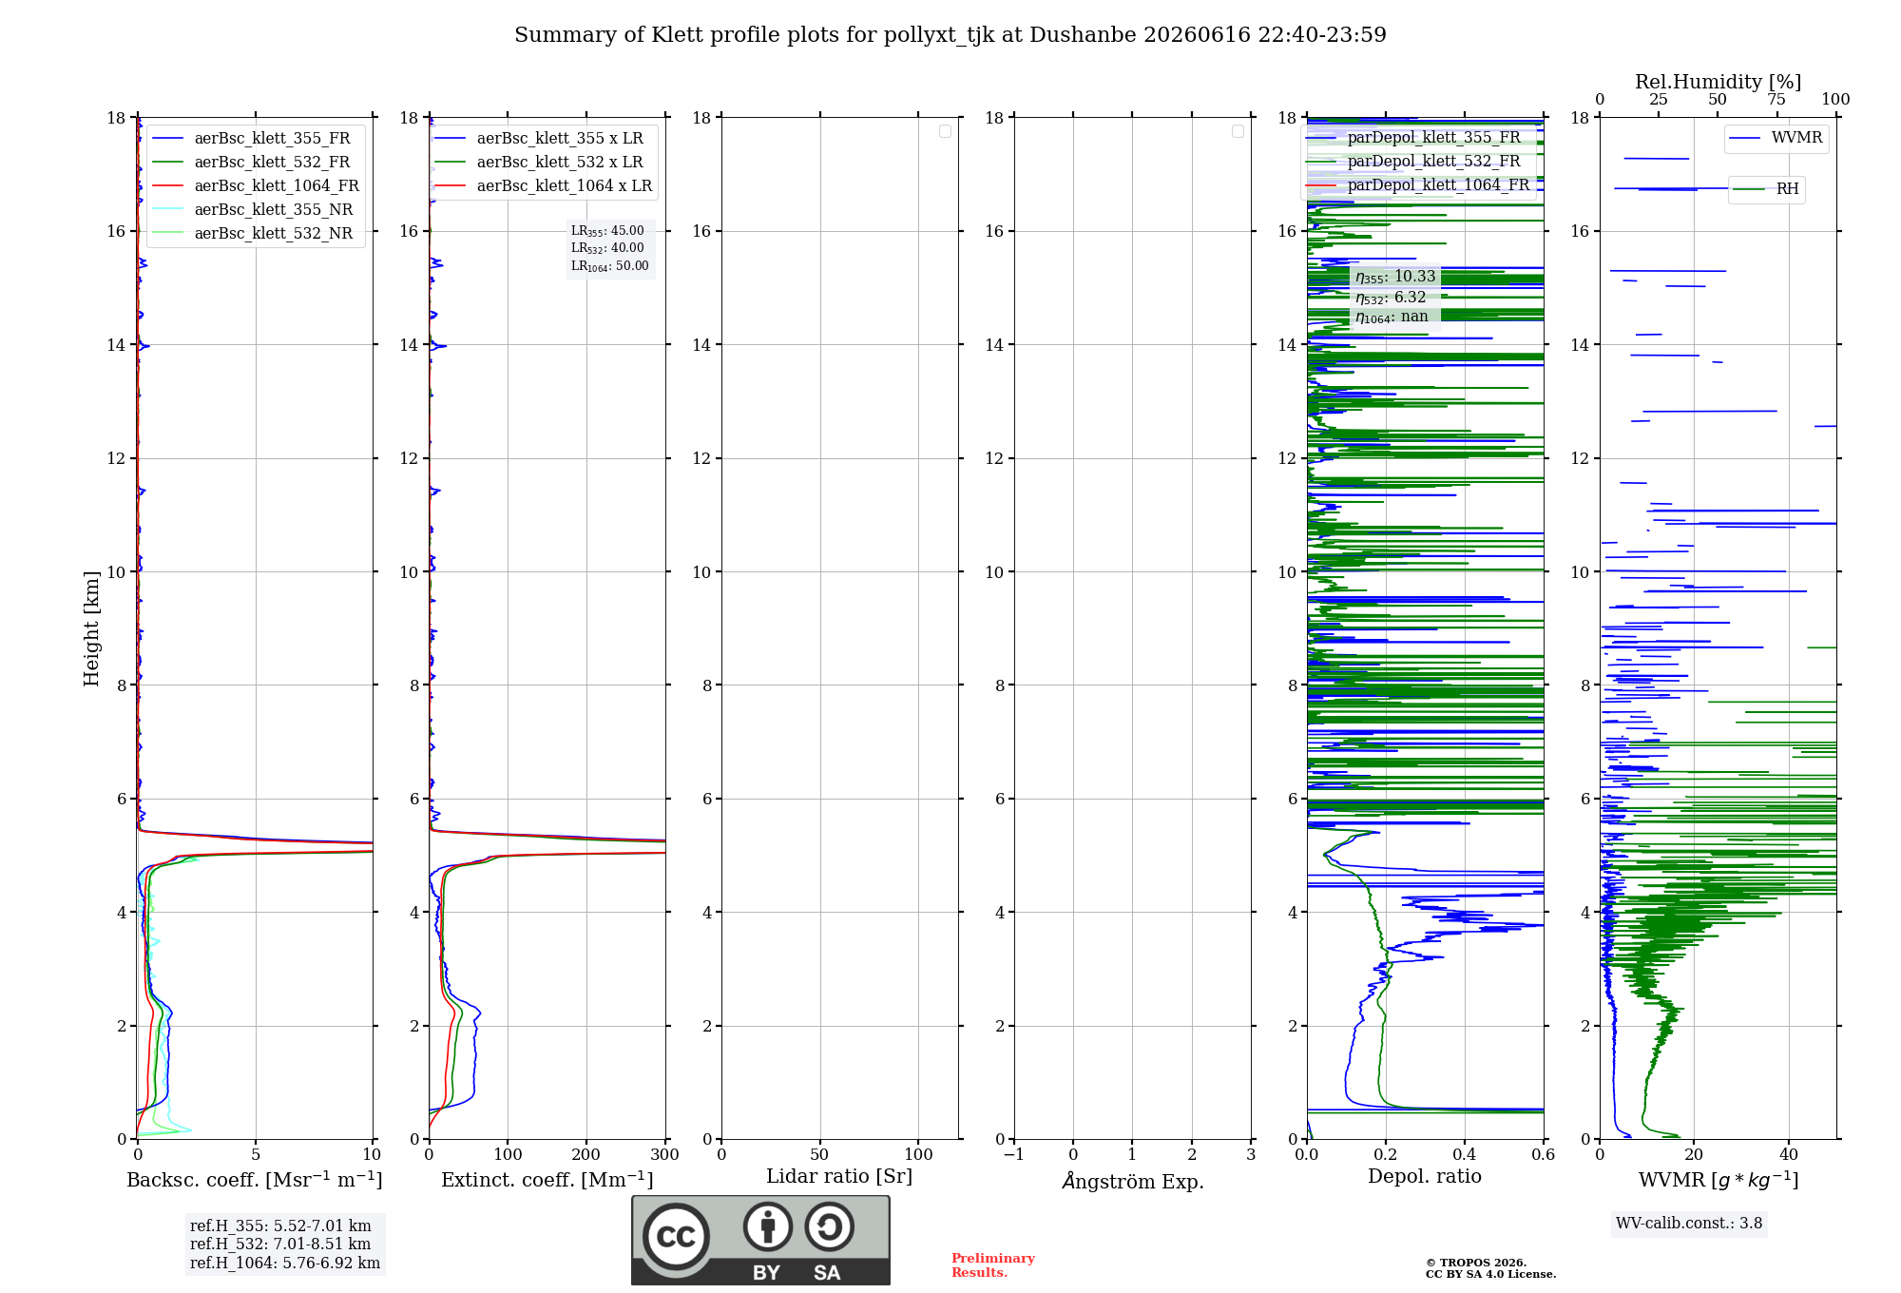Click the LR1064: 50.00 value
This screenshot has height=1293, width=1901.
pyautogui.click(x=610, y=266)
